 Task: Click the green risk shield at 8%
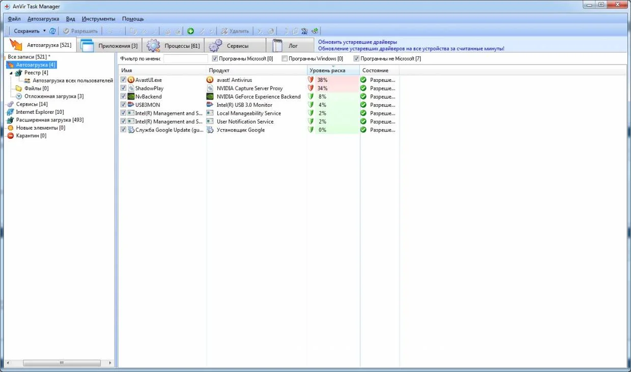311,97
